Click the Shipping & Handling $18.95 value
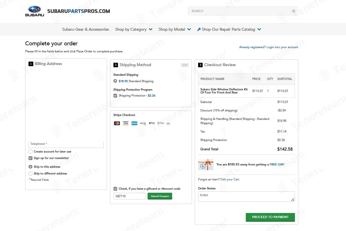Viewport: 346px width, 231px height. click(282, 121)
